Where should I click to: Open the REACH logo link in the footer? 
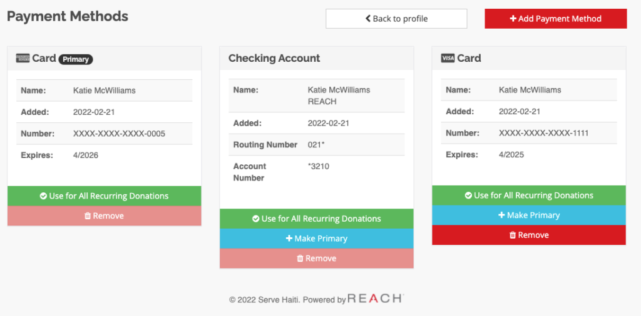(x=376, y=299)
